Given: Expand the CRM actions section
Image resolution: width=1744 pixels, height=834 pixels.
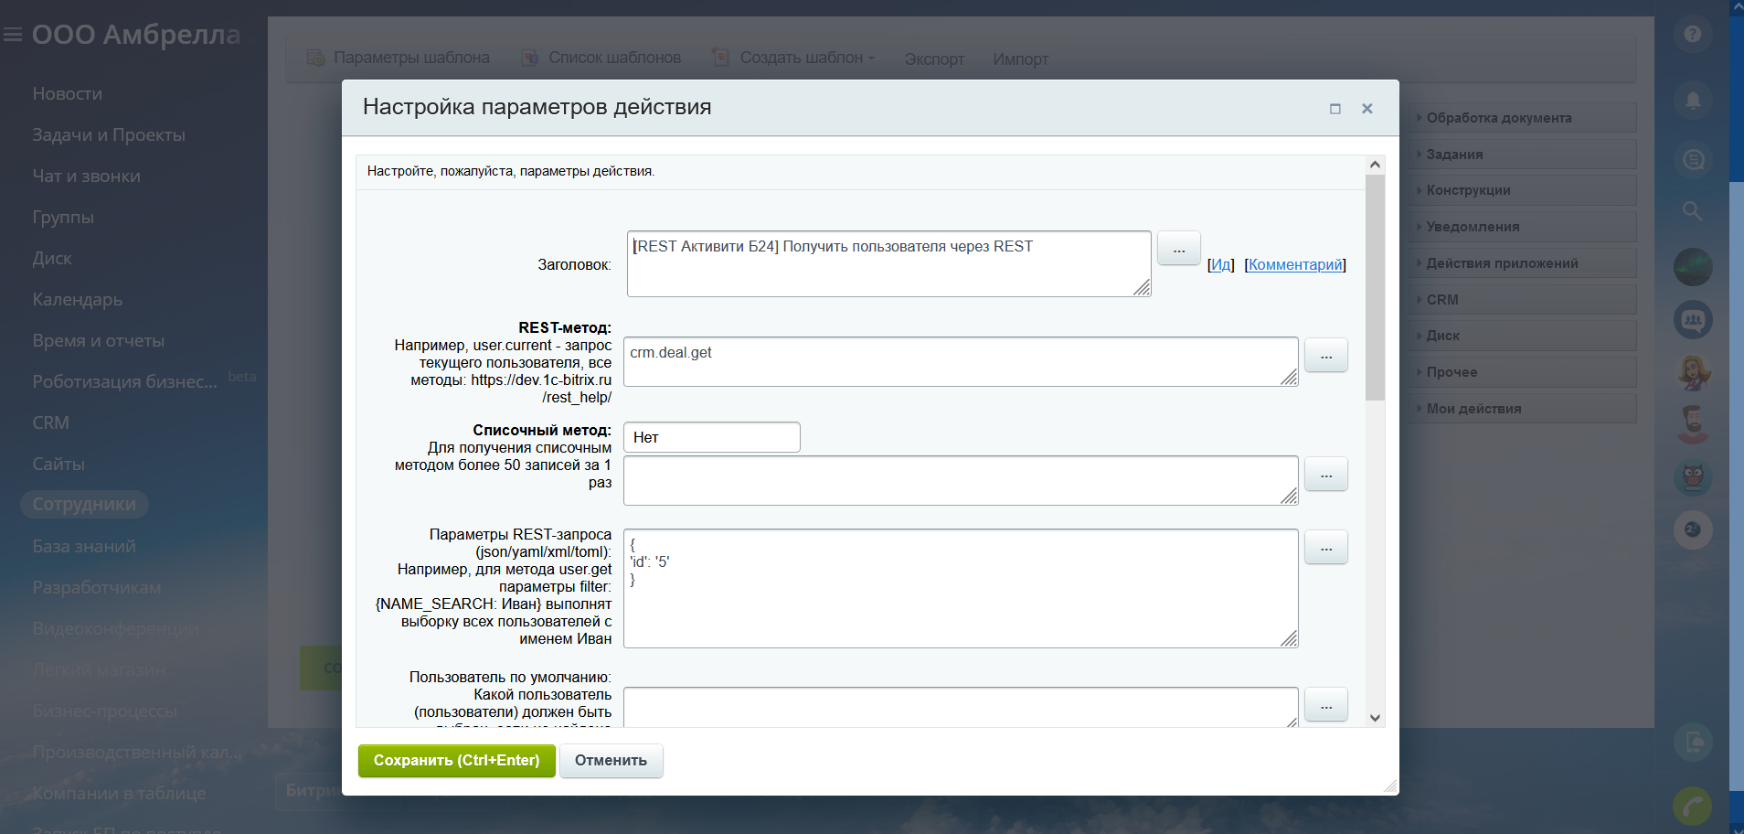Looking at the screenshot, I should click(1522, 300).
